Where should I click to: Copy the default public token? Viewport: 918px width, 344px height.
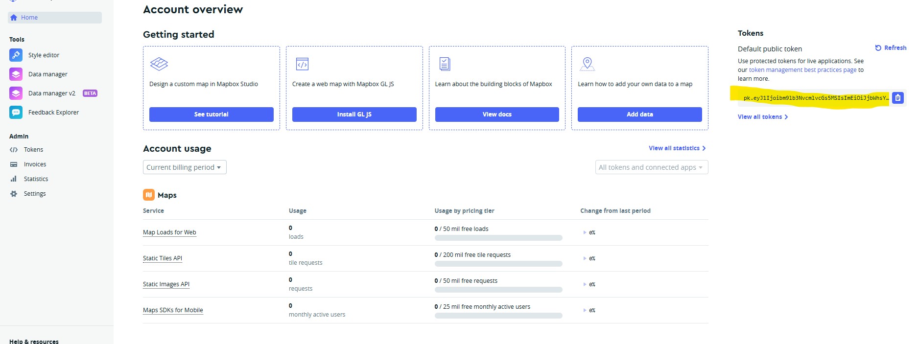pos(897,98)
